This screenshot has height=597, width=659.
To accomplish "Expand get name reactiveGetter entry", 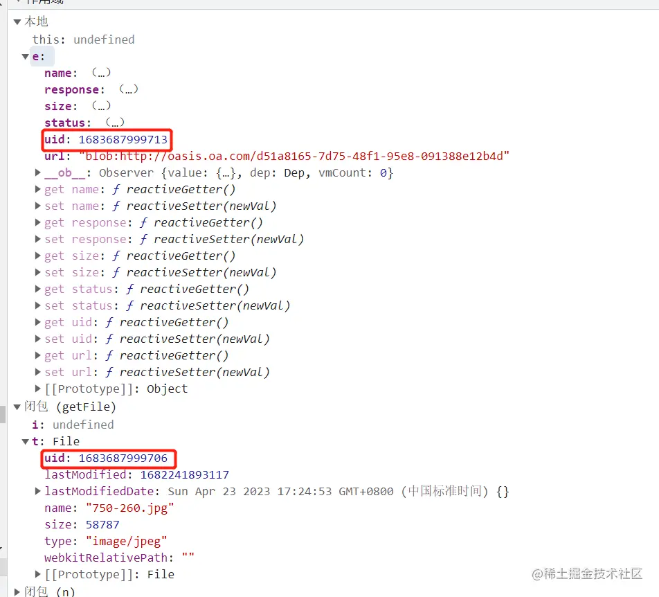I will (x=38, y=189).
